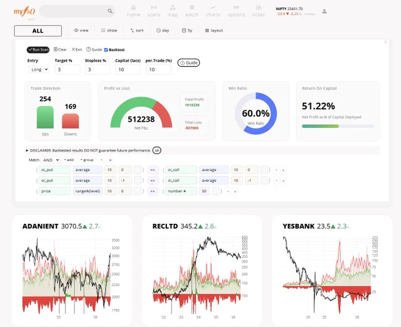Click the search magnifier icon
The width and height of the screenshot is (401, 327).
click(110, 11)
